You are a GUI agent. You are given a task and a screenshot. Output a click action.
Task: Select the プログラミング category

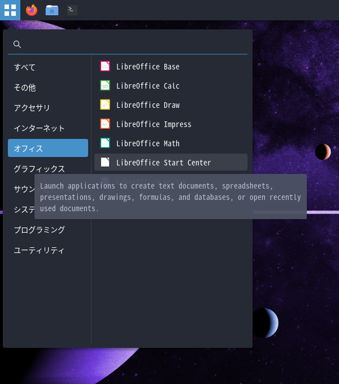click(x=48, y=229)
